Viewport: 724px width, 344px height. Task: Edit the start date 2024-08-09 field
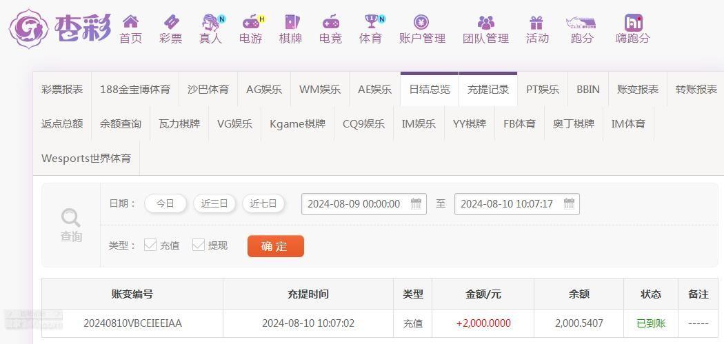[364, 204]
